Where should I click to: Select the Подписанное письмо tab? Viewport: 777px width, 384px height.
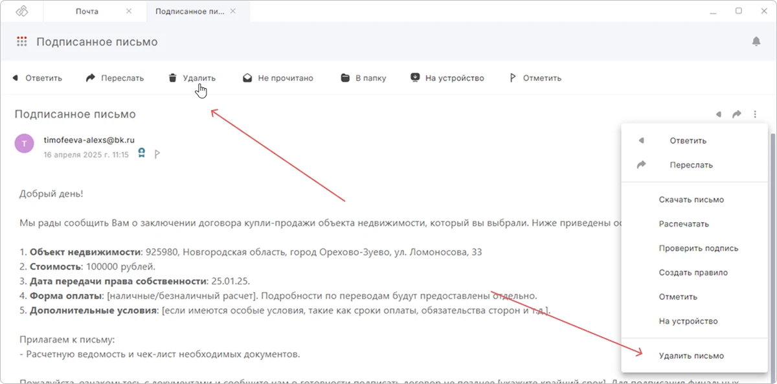[190, 11]
